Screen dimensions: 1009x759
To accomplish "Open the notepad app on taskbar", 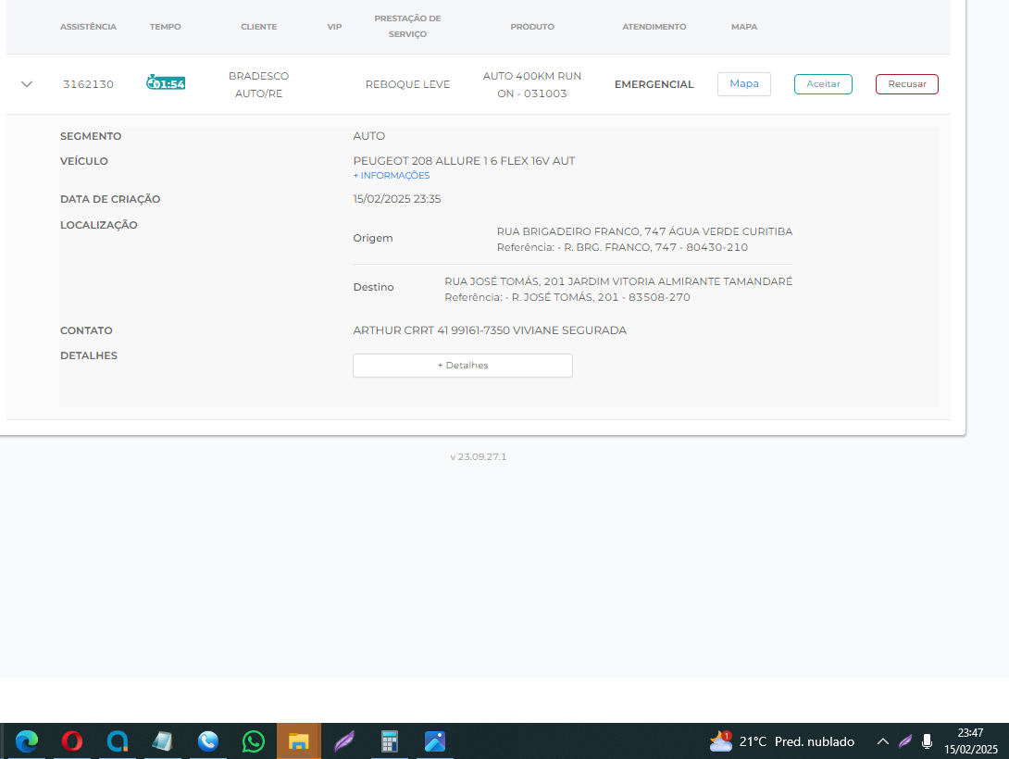I will point(162,741).
